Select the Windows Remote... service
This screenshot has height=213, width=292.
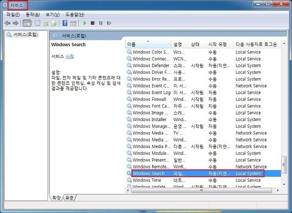click(x=151, y=167)
